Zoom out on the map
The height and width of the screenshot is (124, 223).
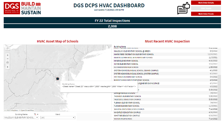tap(7, 59)
